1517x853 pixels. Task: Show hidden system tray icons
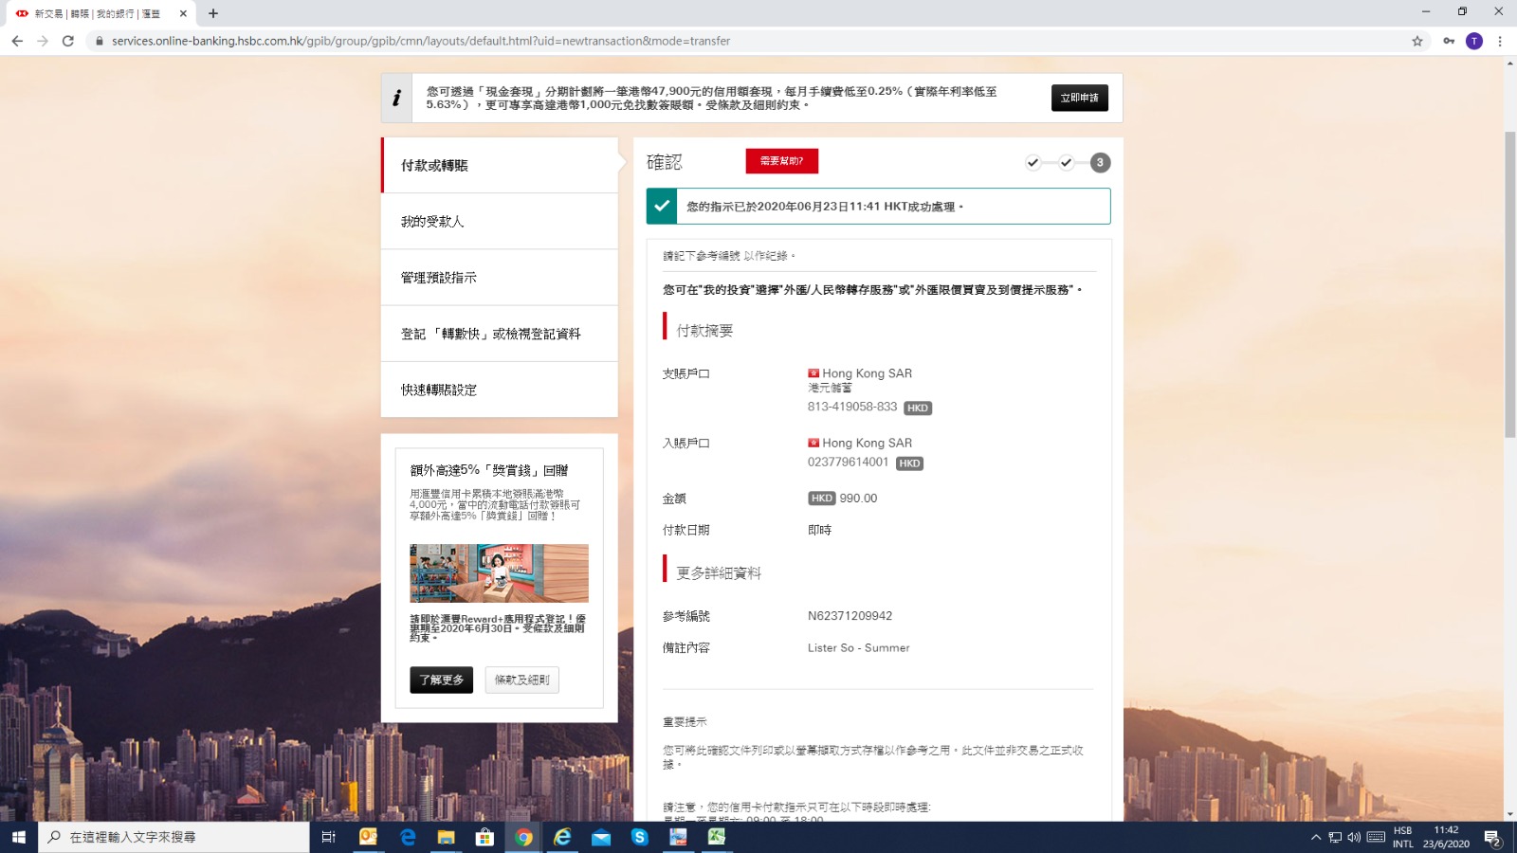tap(1315, 837)
